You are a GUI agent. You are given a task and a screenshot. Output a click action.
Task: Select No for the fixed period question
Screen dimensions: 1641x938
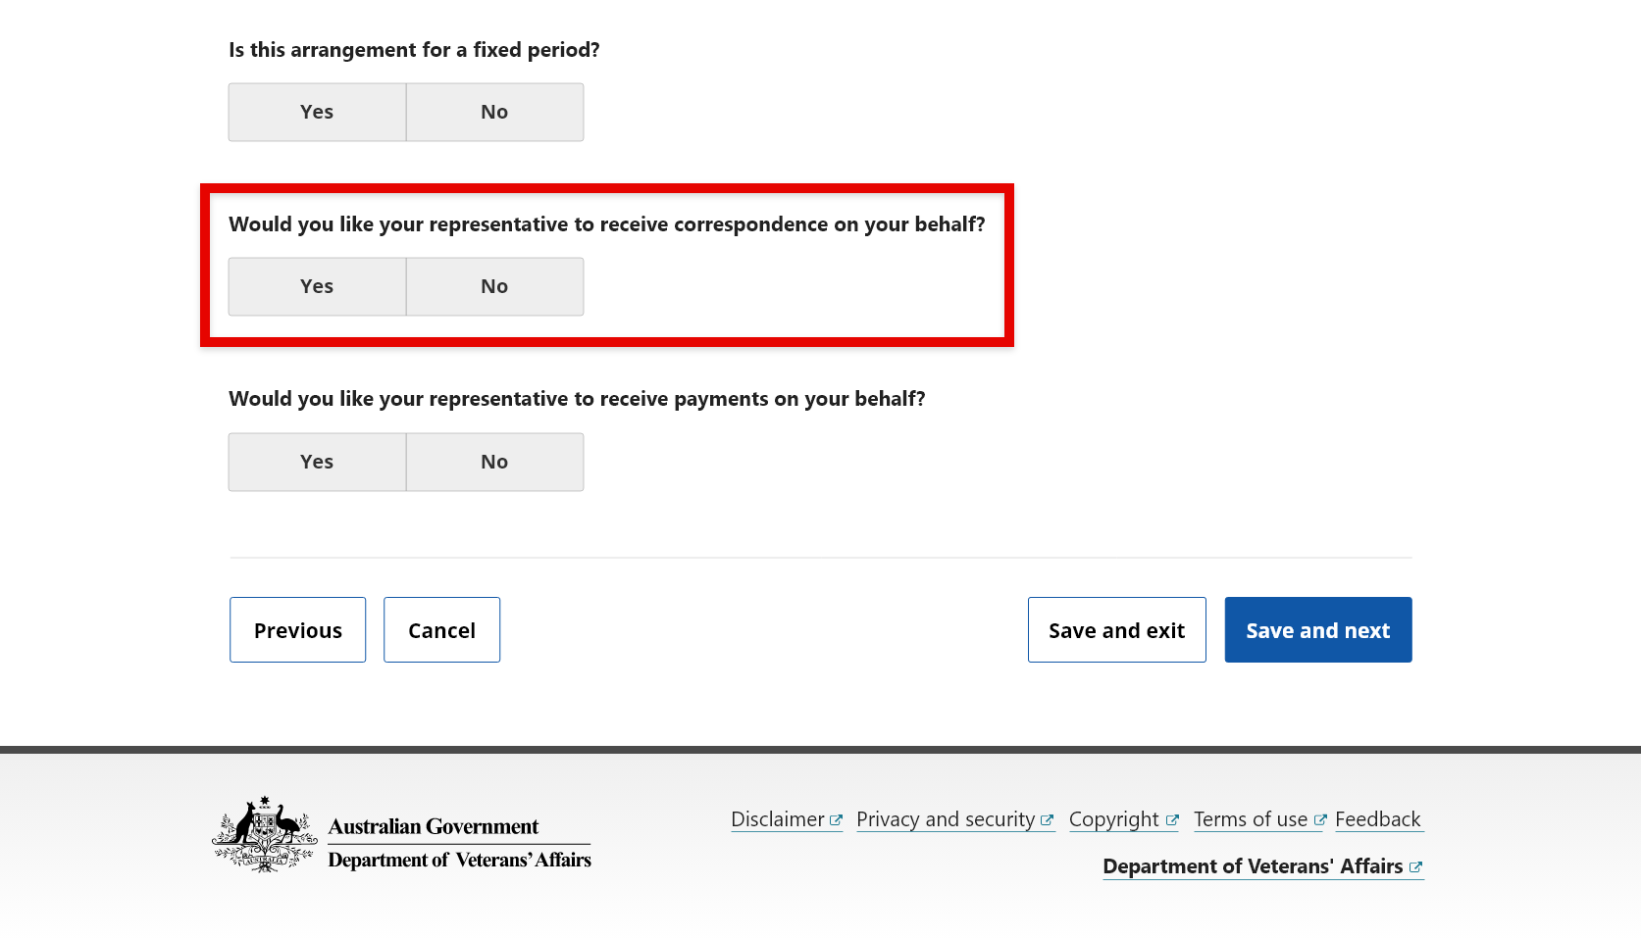coord(493,111)
